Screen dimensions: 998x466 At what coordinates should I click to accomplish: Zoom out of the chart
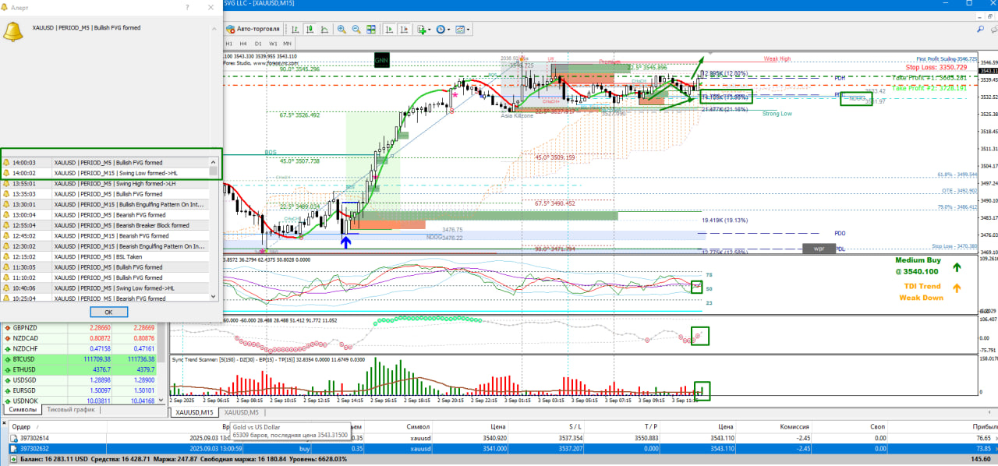point(356,30)
